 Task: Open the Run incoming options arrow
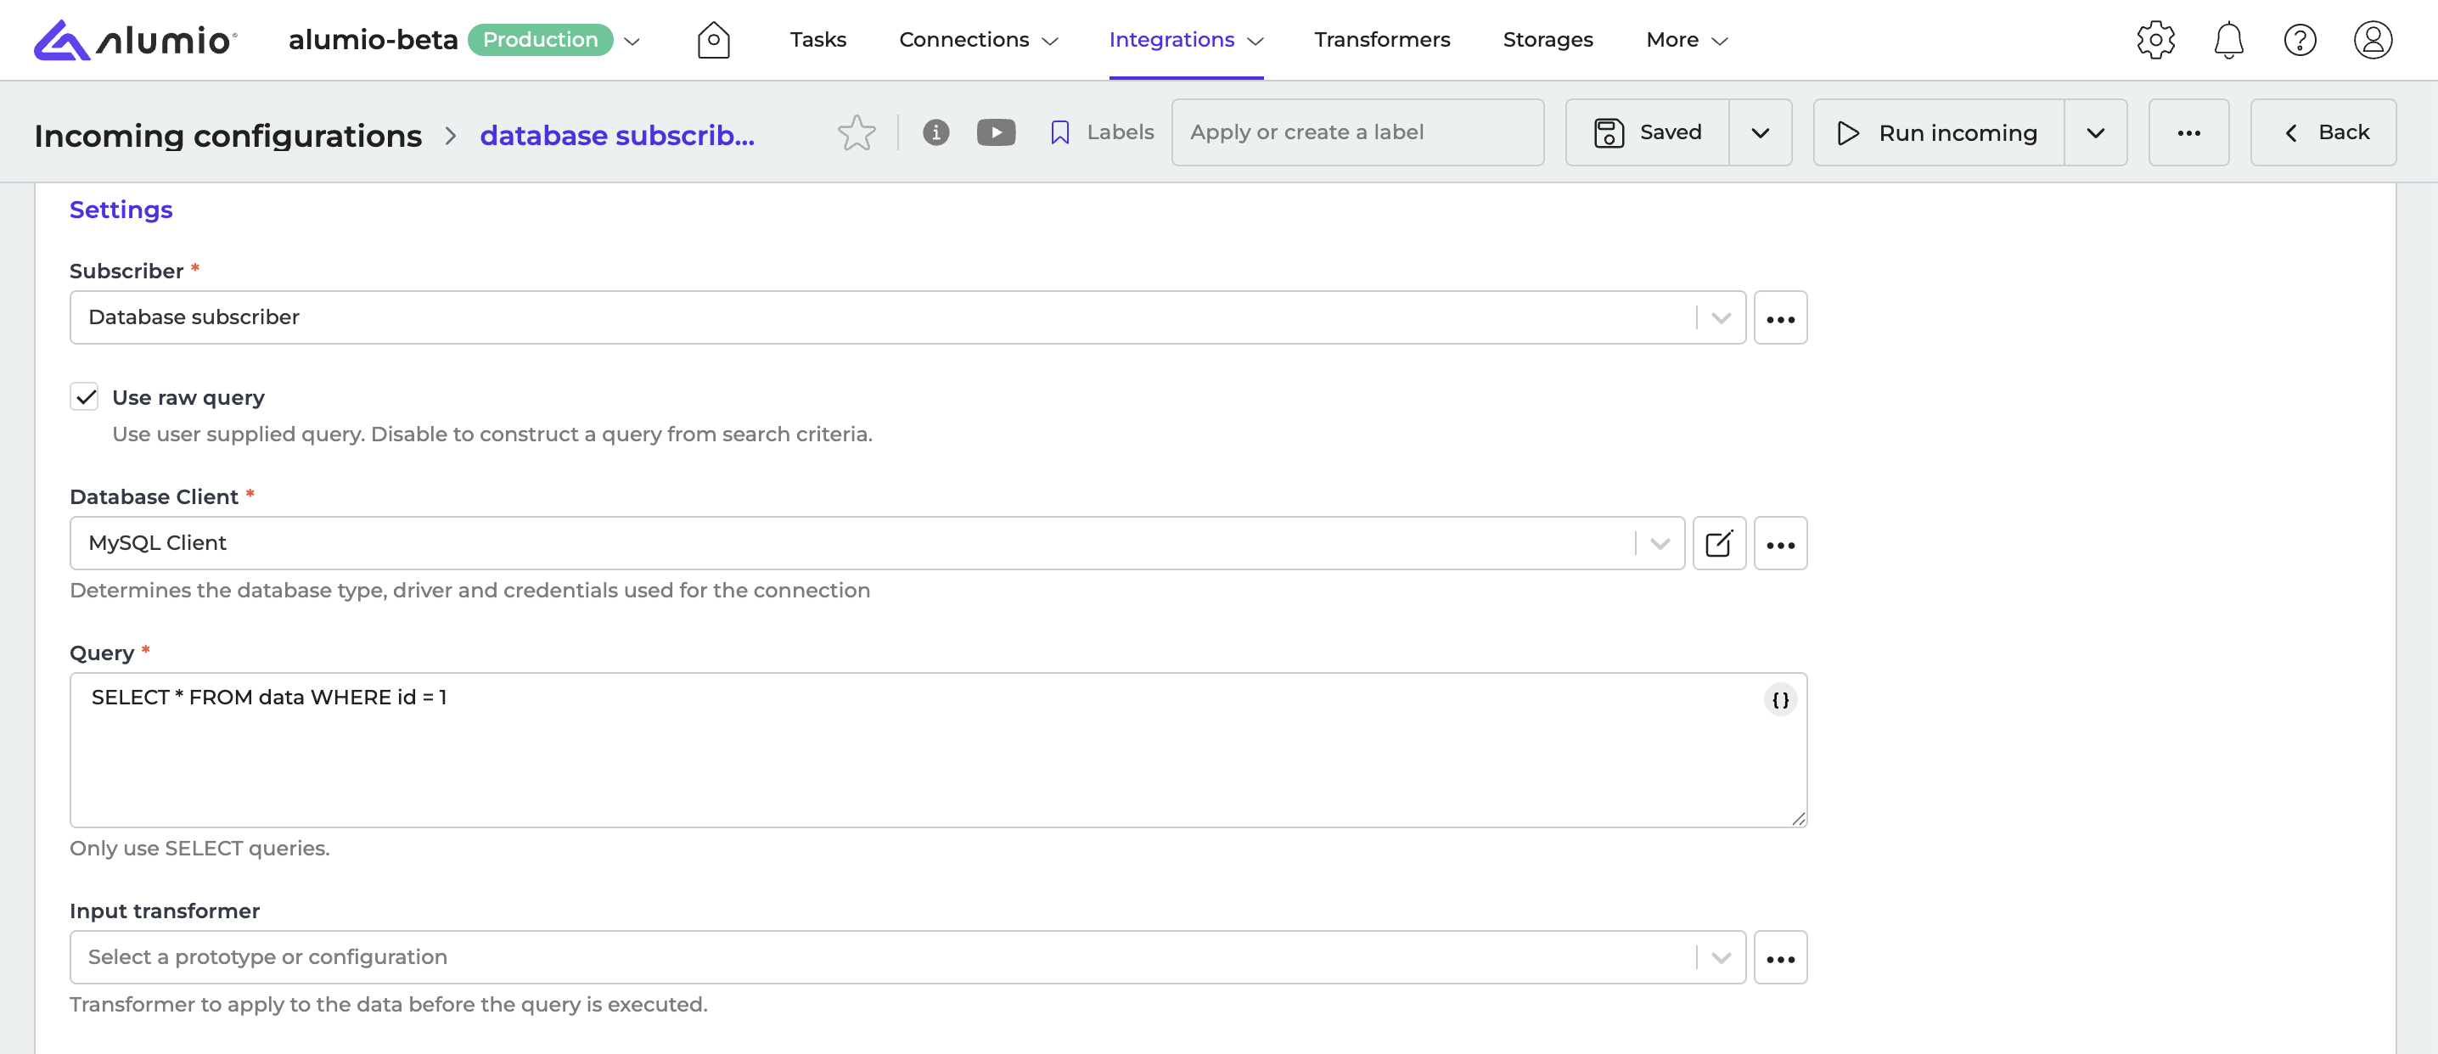(x=2094, y=132)
